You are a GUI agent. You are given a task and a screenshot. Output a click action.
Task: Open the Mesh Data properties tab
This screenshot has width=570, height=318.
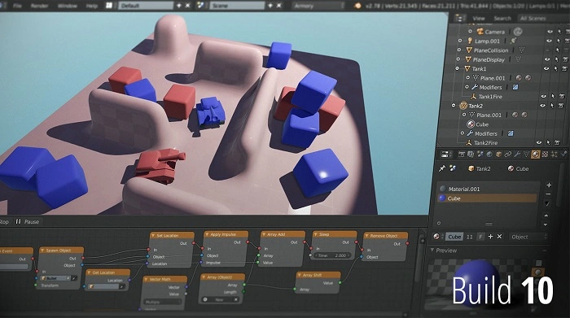pos(526,155)
